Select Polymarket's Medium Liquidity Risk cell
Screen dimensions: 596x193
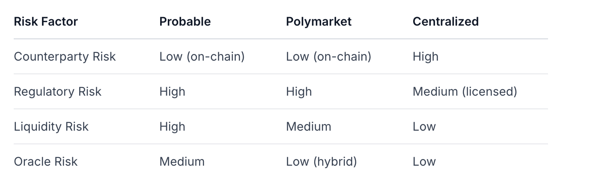point(308,127)
